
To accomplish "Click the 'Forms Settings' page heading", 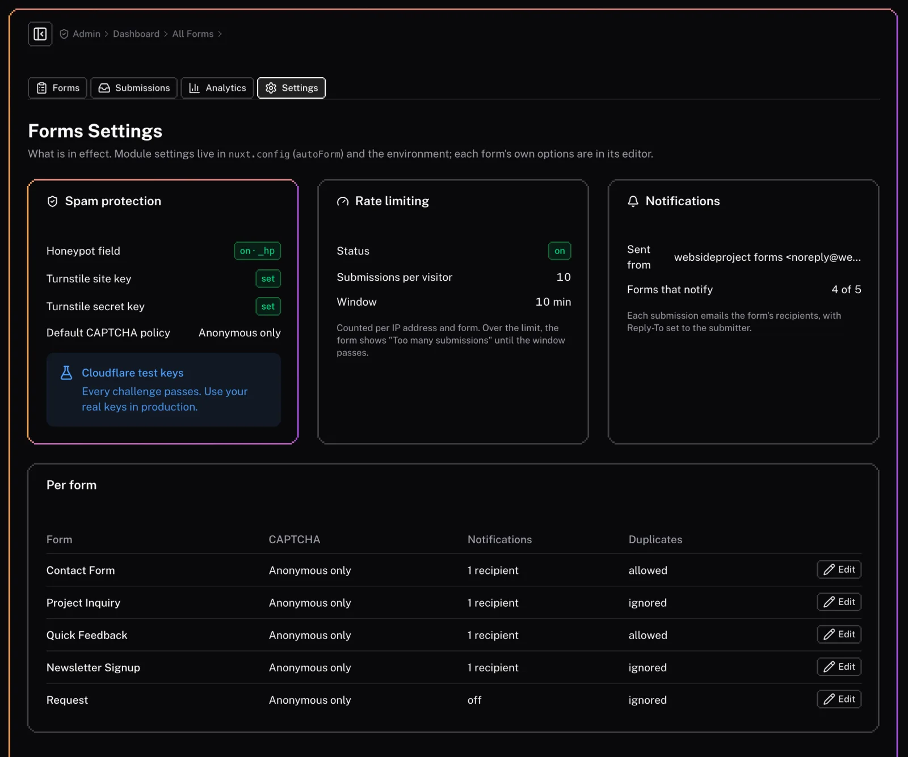I will (x=95, y=131).
